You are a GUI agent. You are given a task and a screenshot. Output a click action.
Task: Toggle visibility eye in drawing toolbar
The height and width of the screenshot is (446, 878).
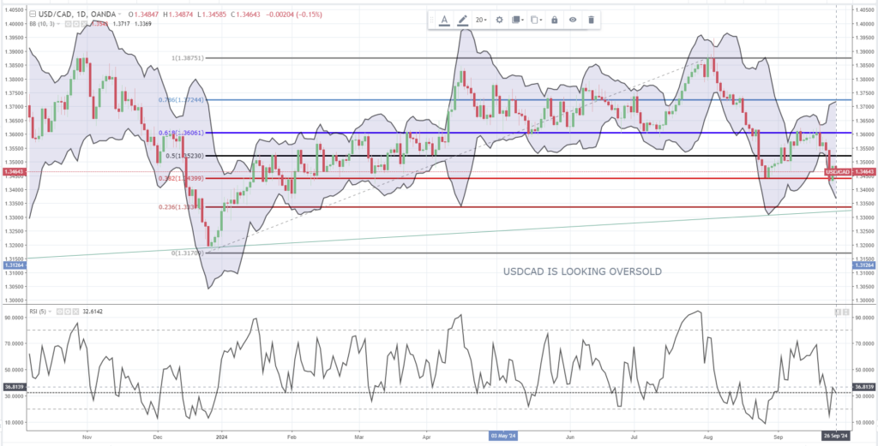573,20
